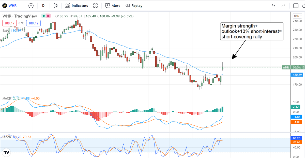Image resolution: width=305 pixels, height=158 pixels.
Task: Open the Indicators menu
Action: click(77, 6)
